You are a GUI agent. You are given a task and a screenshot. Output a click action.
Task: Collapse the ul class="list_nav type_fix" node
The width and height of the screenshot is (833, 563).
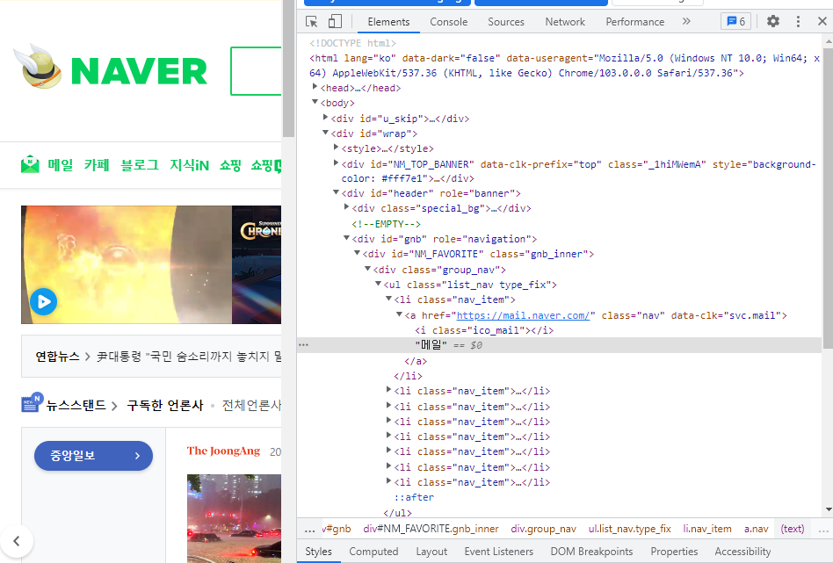coord(378,284)
